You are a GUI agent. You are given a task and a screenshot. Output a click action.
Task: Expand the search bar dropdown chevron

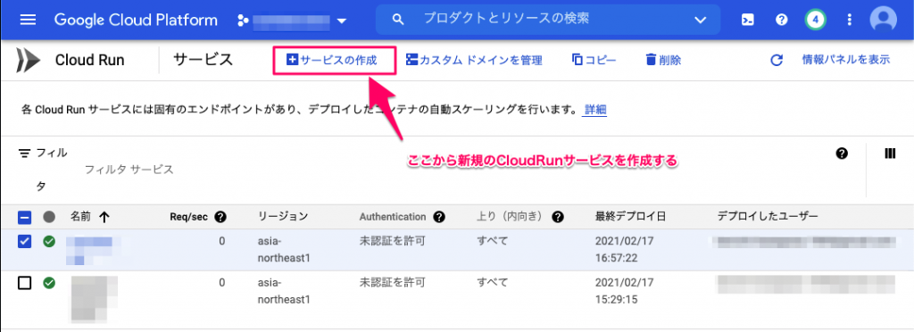[701, 21]
